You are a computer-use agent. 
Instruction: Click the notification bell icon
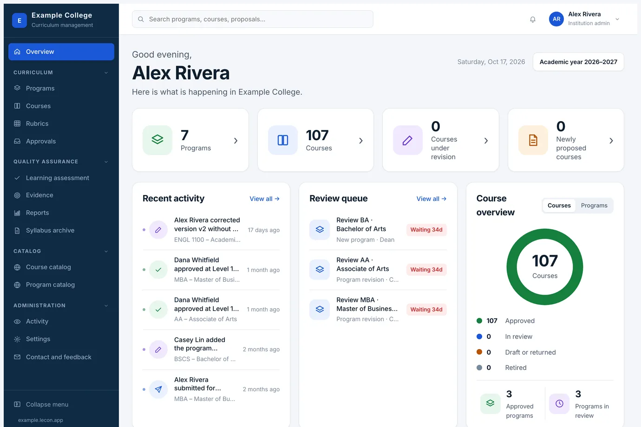(x=533, y=19)
